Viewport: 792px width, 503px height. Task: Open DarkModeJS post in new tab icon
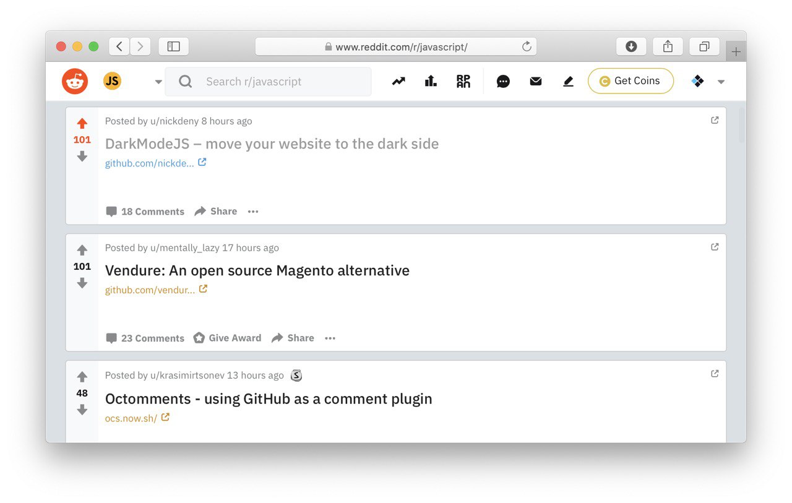click(715, 121)
